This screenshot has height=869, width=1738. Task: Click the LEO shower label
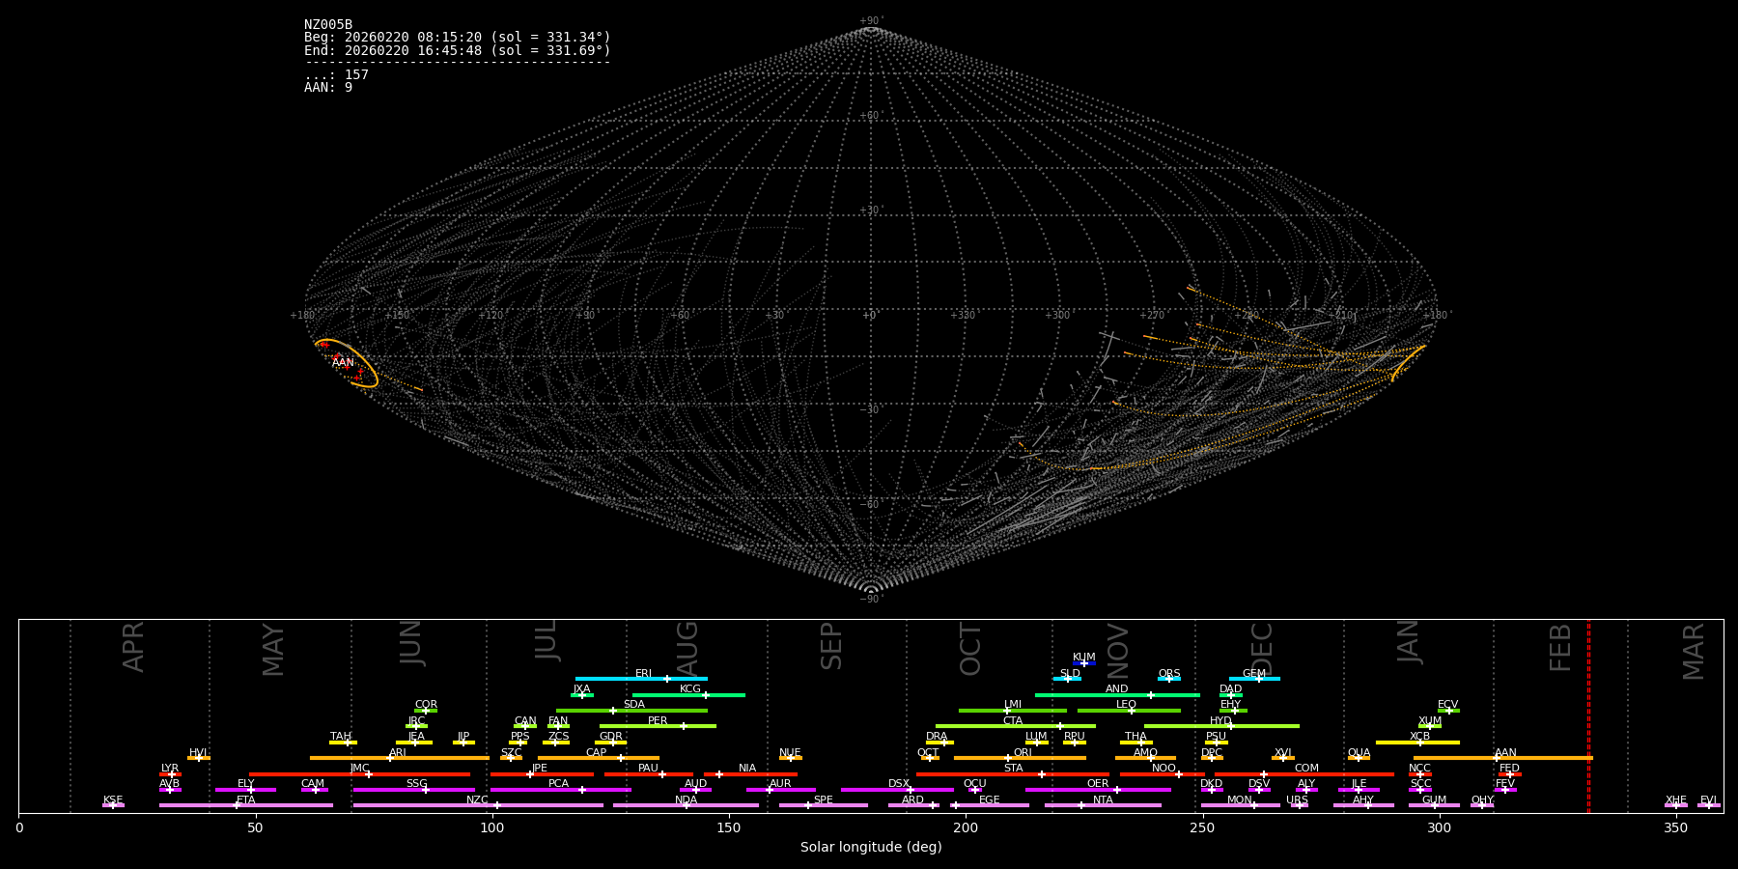[1126, 705]
